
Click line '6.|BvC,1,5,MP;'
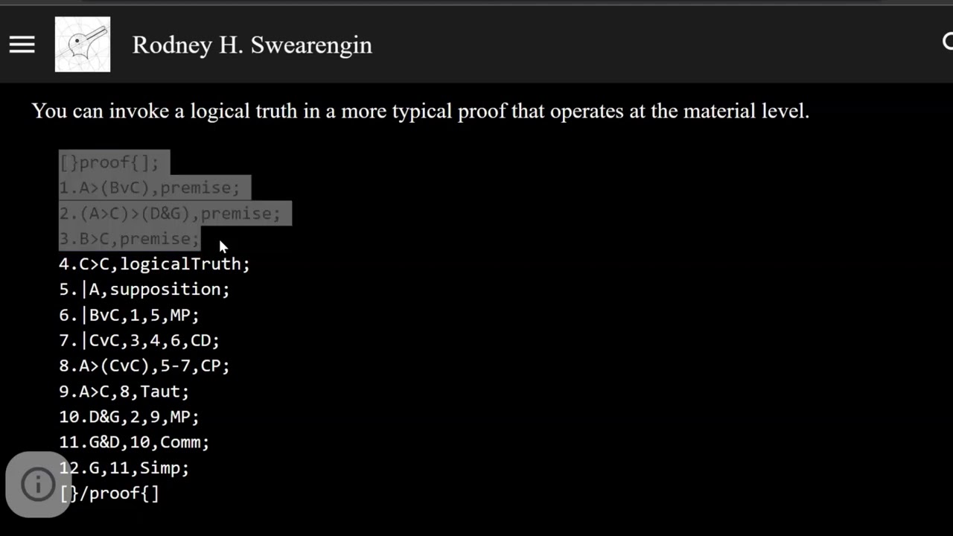(x=130, y=315)
